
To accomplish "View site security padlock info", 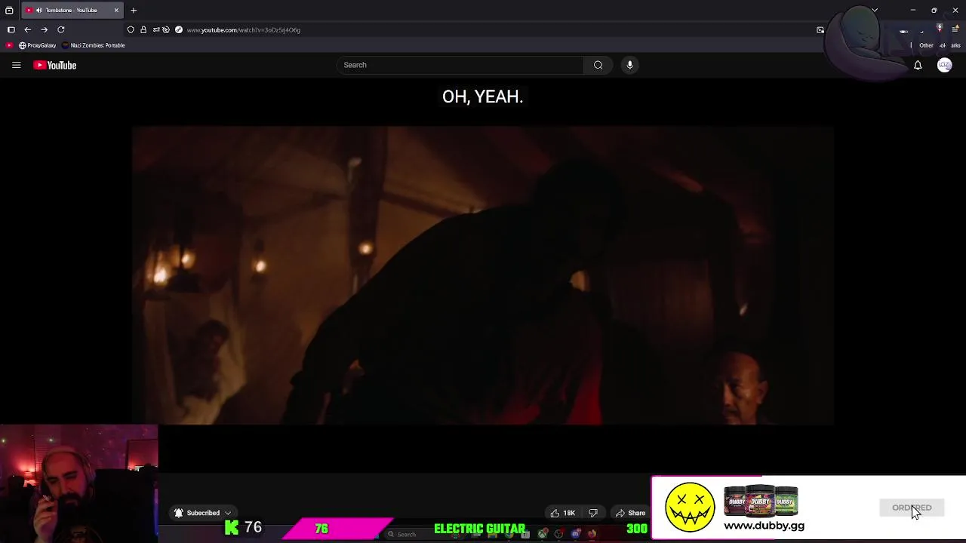I will 143,29.
